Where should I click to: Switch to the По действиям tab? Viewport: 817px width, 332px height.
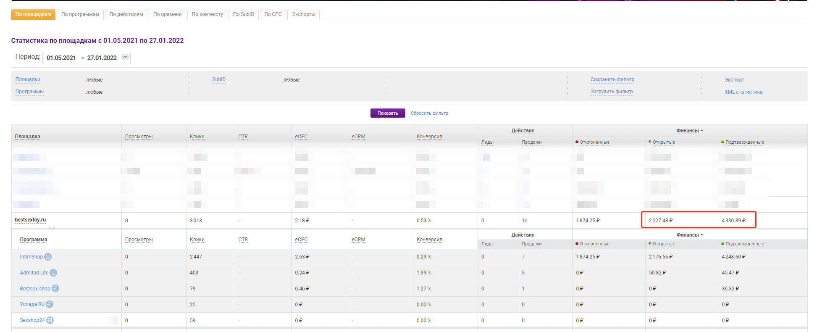click(x=126, y=14)
